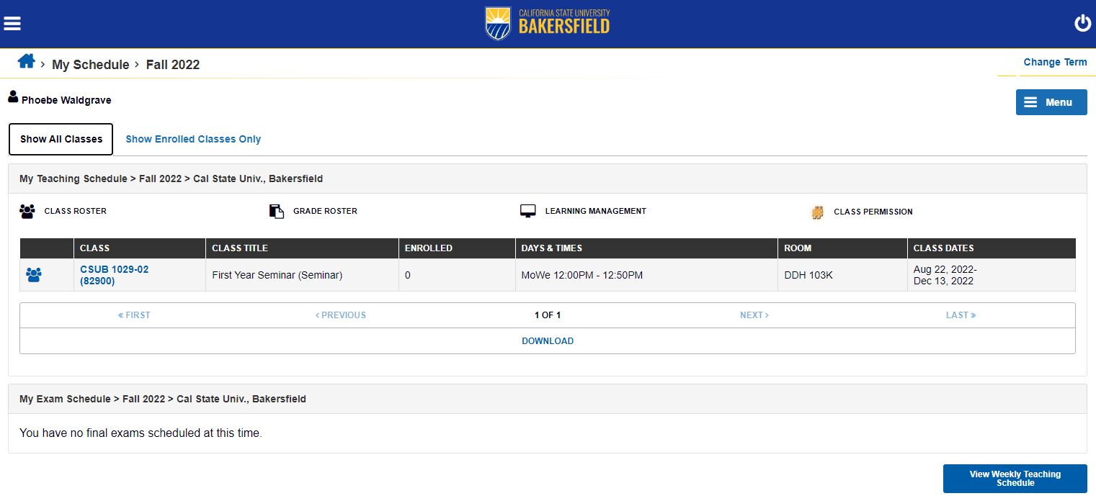Click the Change Term link
Screen dimensions: 1096x501
(x=1055, y=63)
